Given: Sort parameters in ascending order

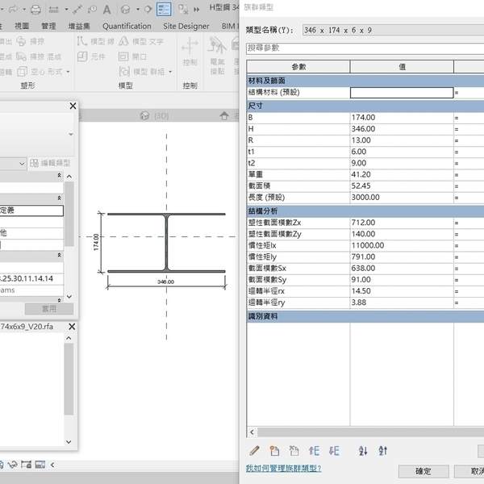Looking at the screenshot, I should point(363,451).
